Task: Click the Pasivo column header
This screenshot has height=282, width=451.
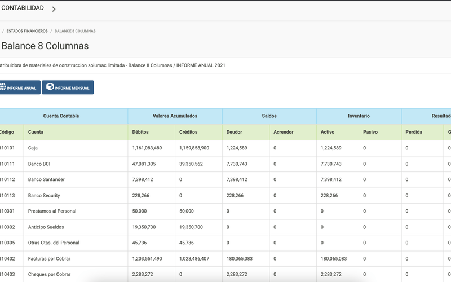Action: 370,132
